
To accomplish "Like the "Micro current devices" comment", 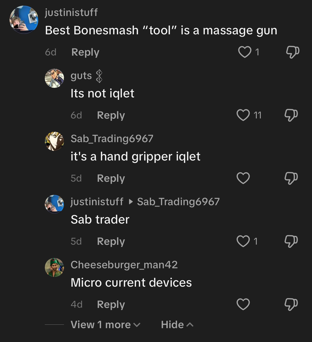I will [x=243, y=304].
